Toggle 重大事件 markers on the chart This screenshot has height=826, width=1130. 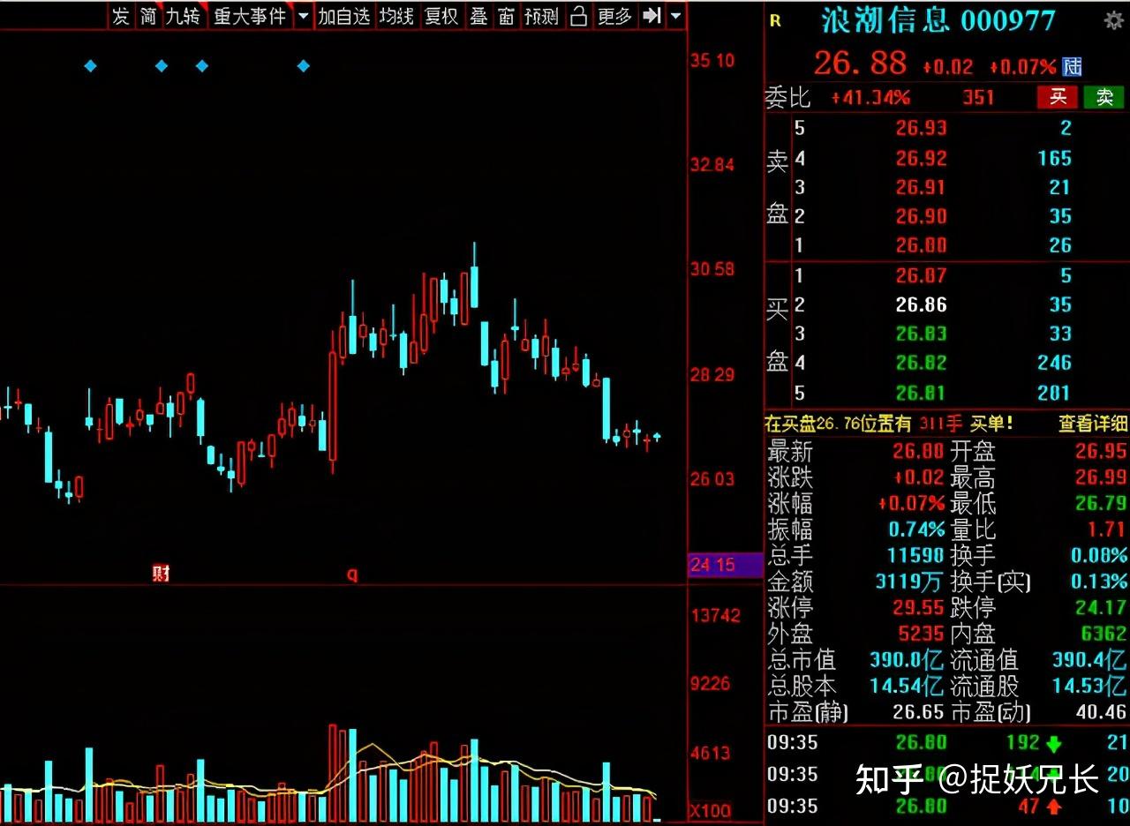pyautogui.click(x=250, y=16)
